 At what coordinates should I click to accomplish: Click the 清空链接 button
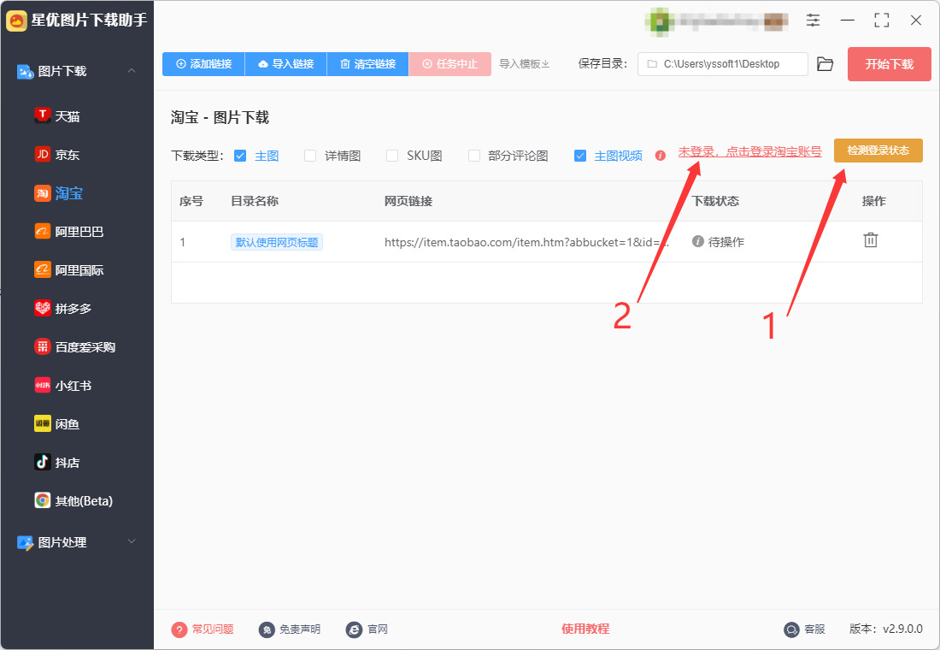tap(367, 63)
